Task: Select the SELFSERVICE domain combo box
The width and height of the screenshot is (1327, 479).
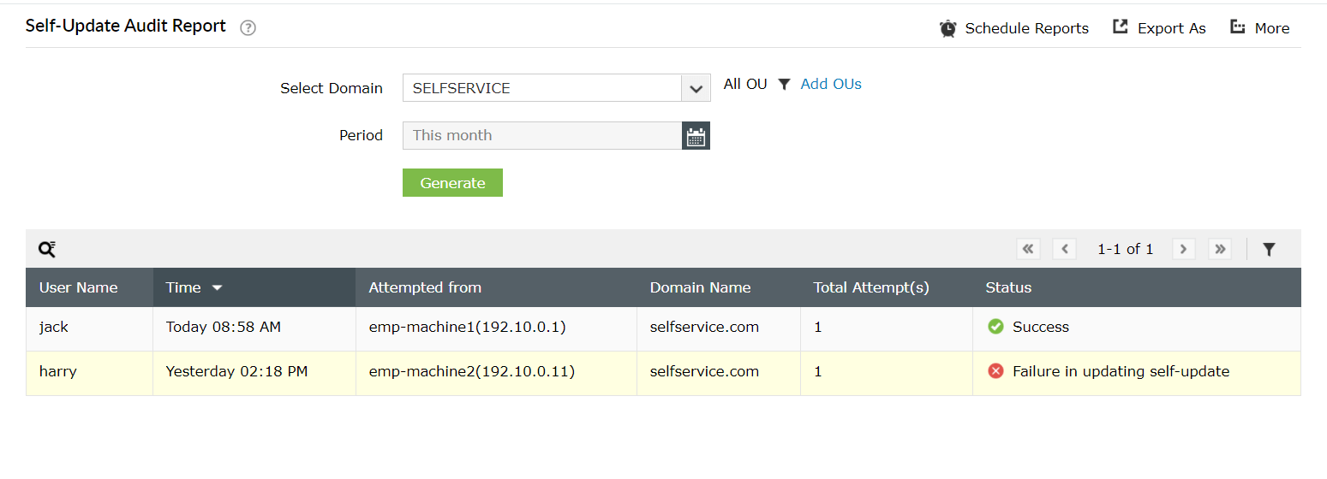Action: pyautogui.click(x=542, y=88)
